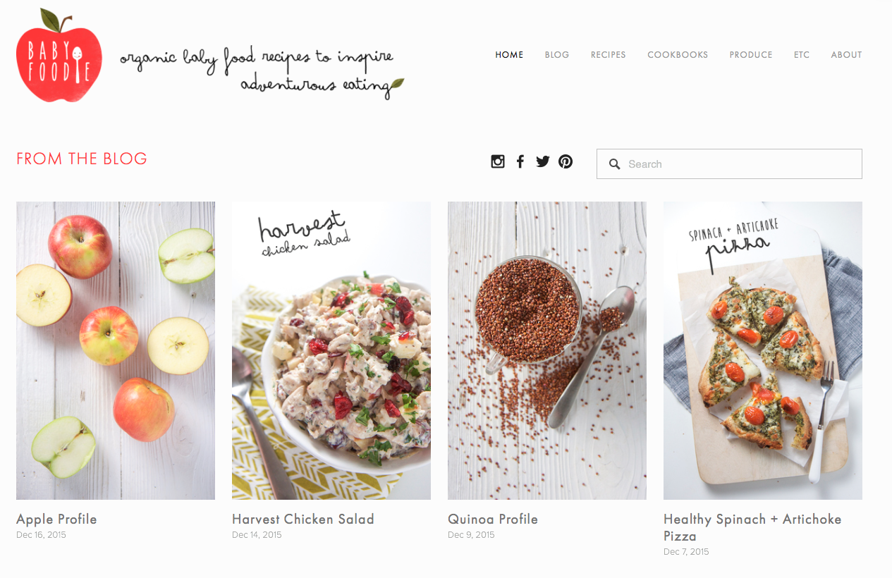Click the handwritten tagline banner image
892x578 pixels.
[x=262, y=73]
